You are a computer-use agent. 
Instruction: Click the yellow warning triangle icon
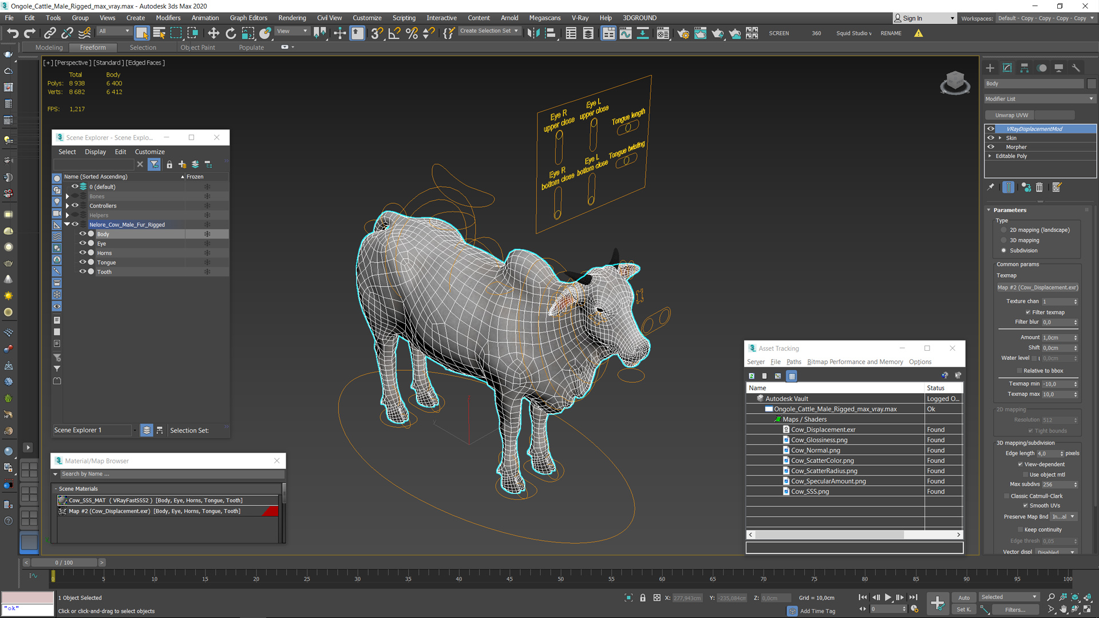(x=918, y=33)
